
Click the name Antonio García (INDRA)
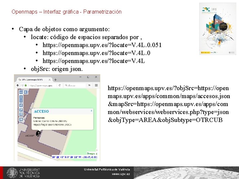tap(50, 121)
